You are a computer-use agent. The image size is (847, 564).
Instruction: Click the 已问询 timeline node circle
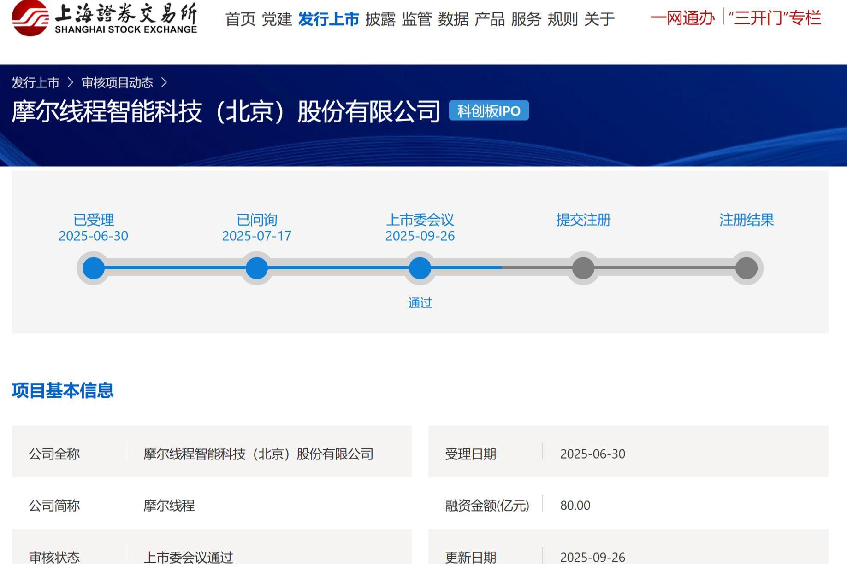(257, 268)
